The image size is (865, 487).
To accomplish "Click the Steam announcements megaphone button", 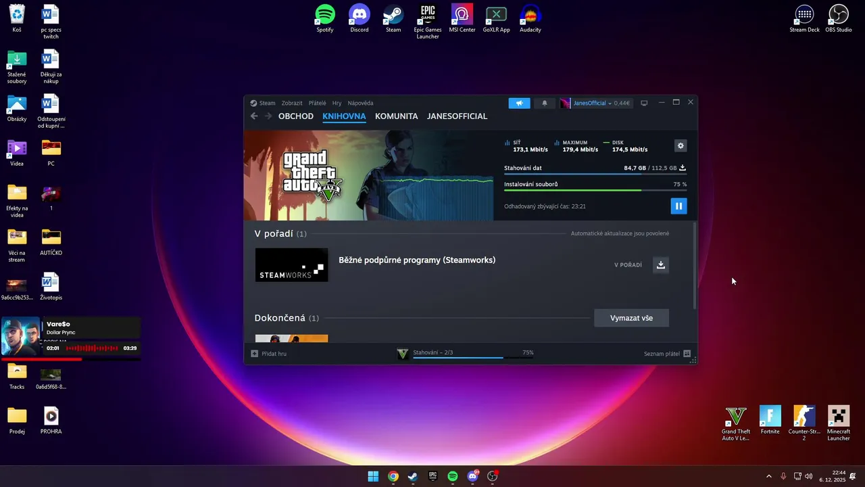I will 519,103.
